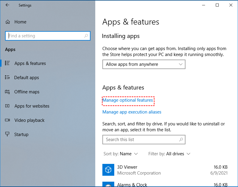
Task: Go to Home in the sidebar
Action: pyautogui.click(x=20, y=22)
